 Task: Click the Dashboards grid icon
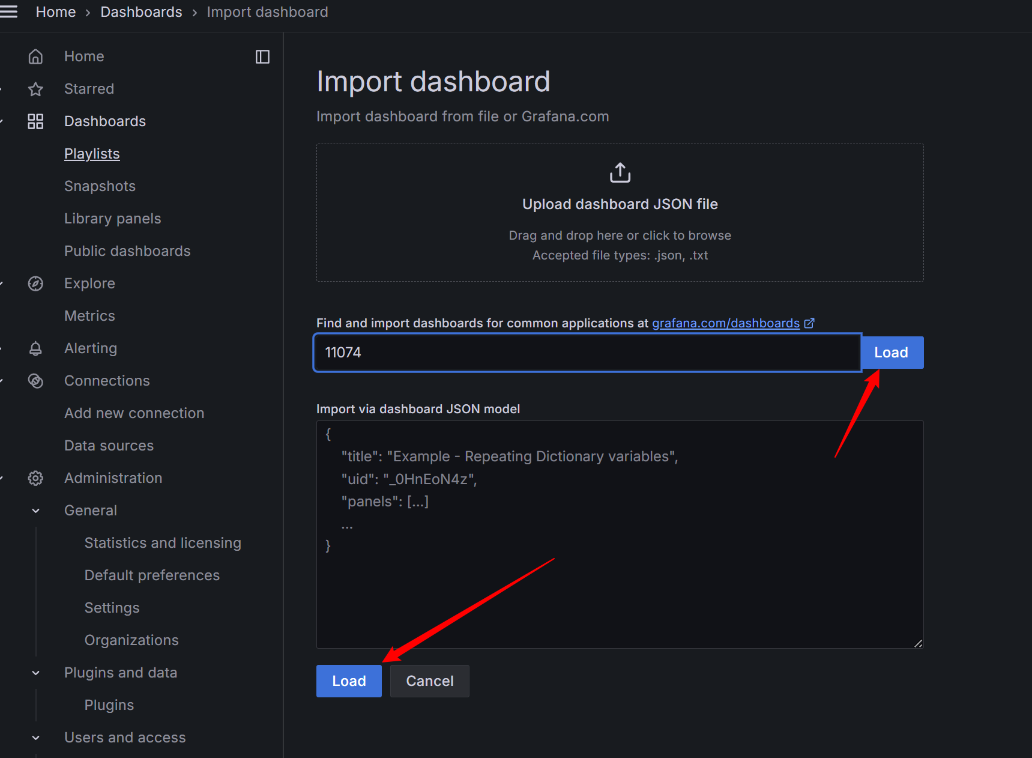point(35,121)
